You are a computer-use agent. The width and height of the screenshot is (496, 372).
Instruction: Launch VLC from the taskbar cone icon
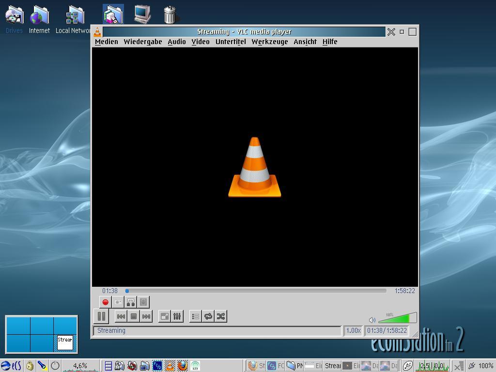coord(170,366)
